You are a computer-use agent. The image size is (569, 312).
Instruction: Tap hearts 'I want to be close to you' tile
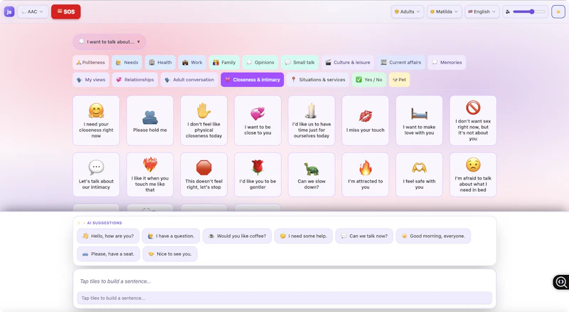tap(257, 120)
